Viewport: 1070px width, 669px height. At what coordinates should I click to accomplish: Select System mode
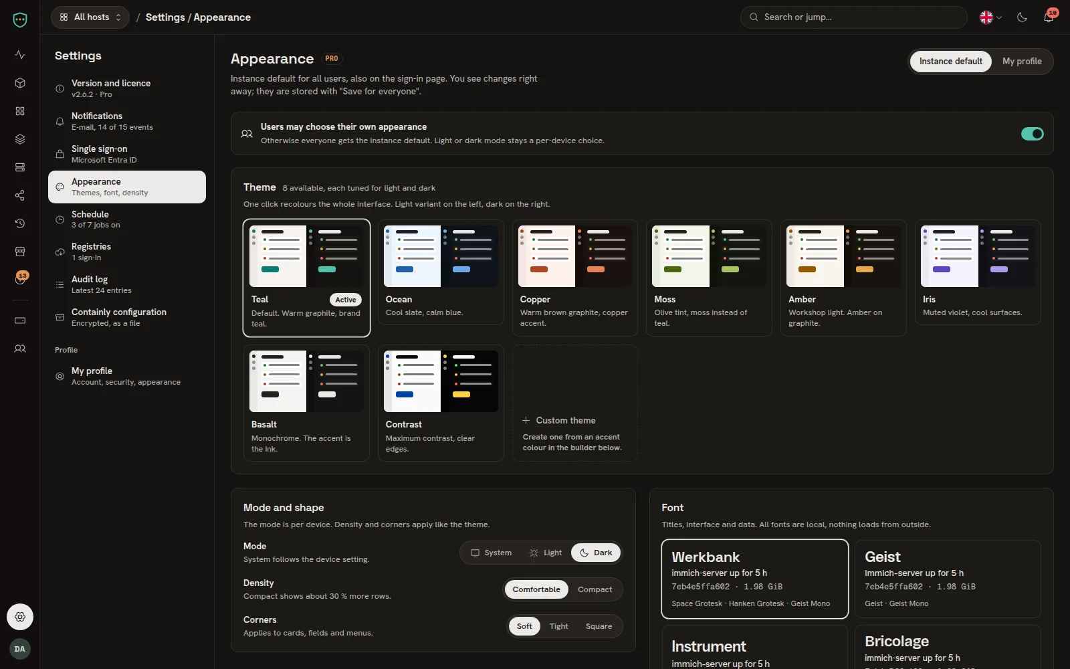click(492, 553)
